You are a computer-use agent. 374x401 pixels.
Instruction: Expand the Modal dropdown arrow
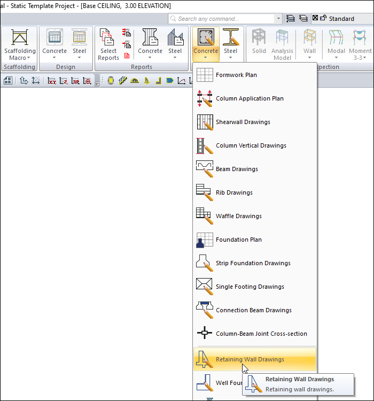[x=336, y=58]
